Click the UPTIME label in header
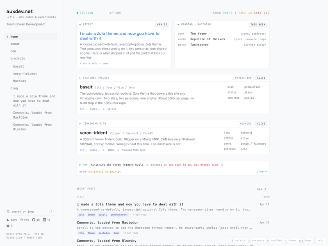 115,13
